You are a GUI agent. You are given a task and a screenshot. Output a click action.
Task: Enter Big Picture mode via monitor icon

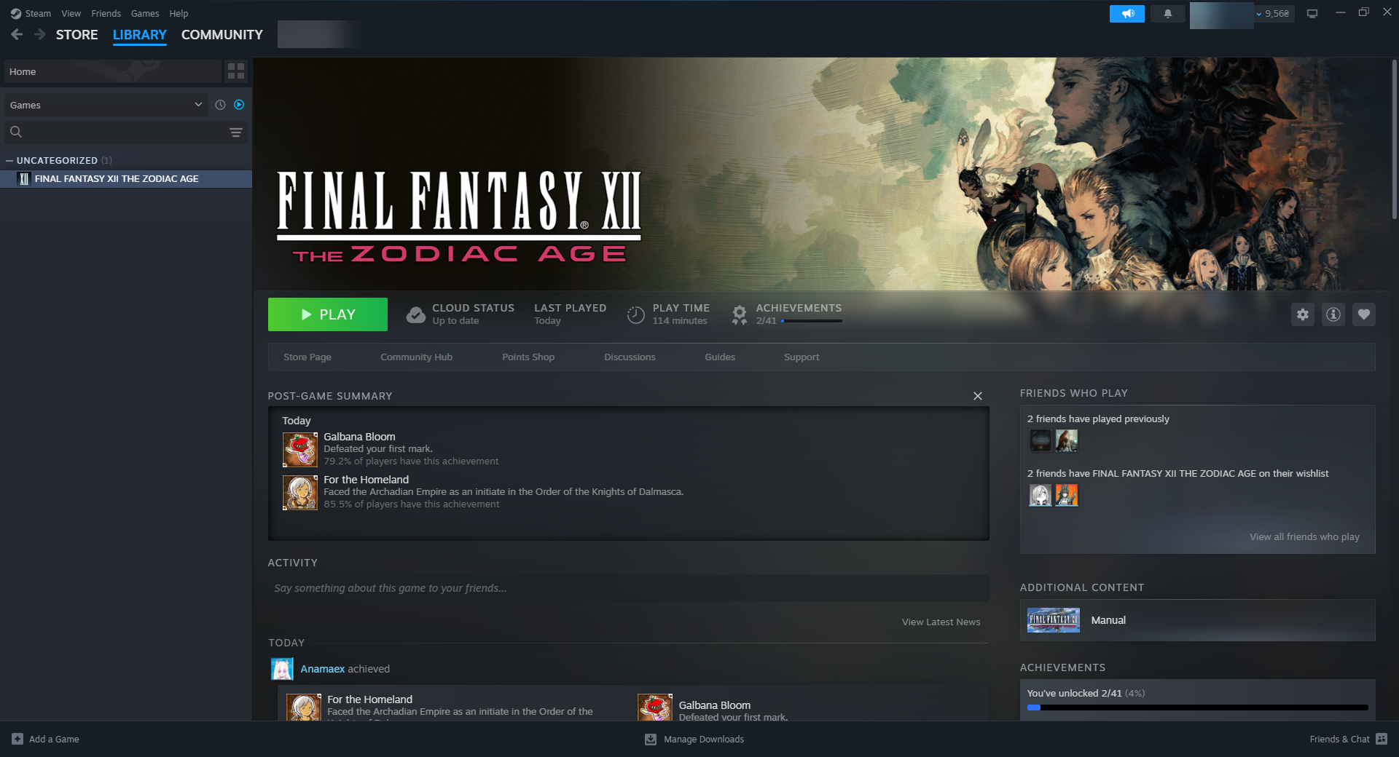pos(1312,14)
